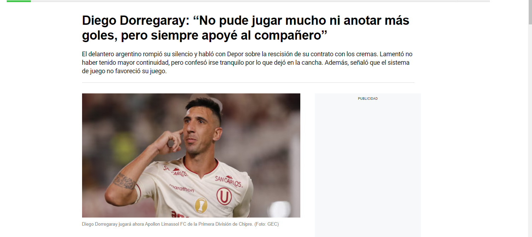Click the photo caption about Apollon Limassol FC

click(180, 224)
